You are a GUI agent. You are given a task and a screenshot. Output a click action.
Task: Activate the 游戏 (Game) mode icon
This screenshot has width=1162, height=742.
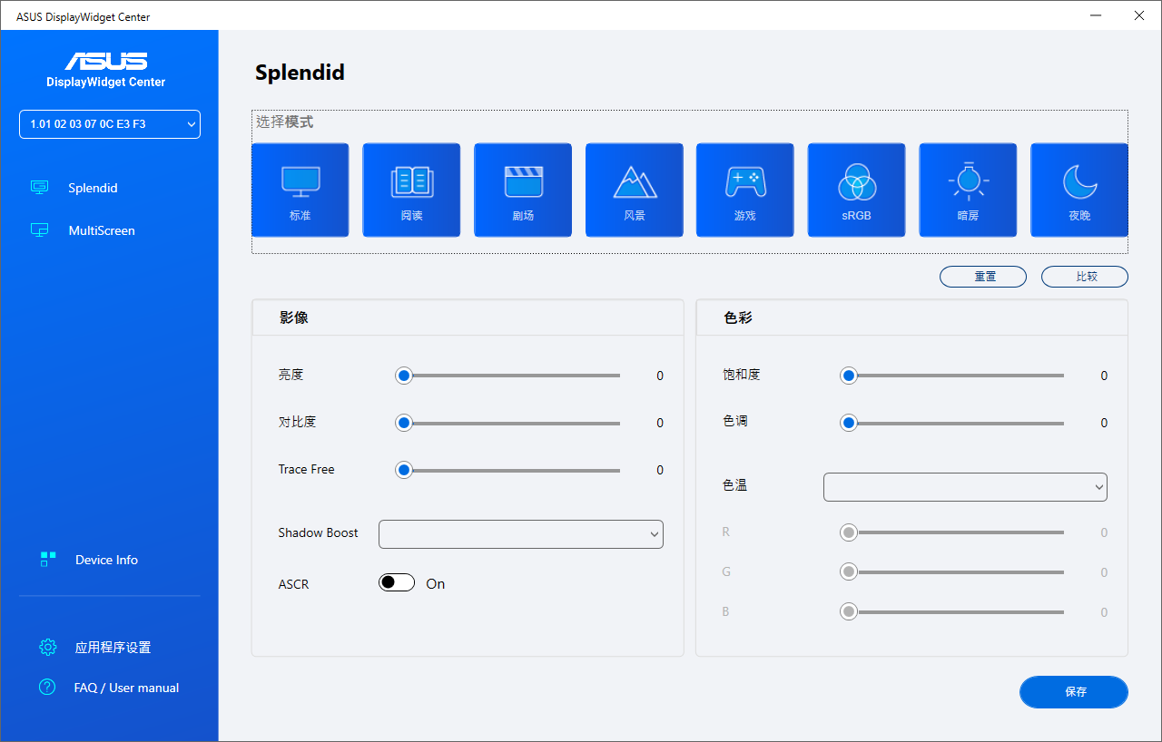745,190
